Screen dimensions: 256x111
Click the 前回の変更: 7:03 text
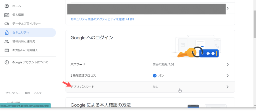click(163, 65)
